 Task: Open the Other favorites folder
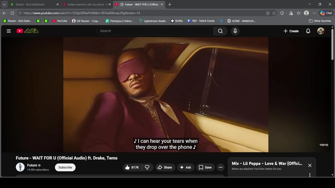pyautogui.click(x=320, y=21)
